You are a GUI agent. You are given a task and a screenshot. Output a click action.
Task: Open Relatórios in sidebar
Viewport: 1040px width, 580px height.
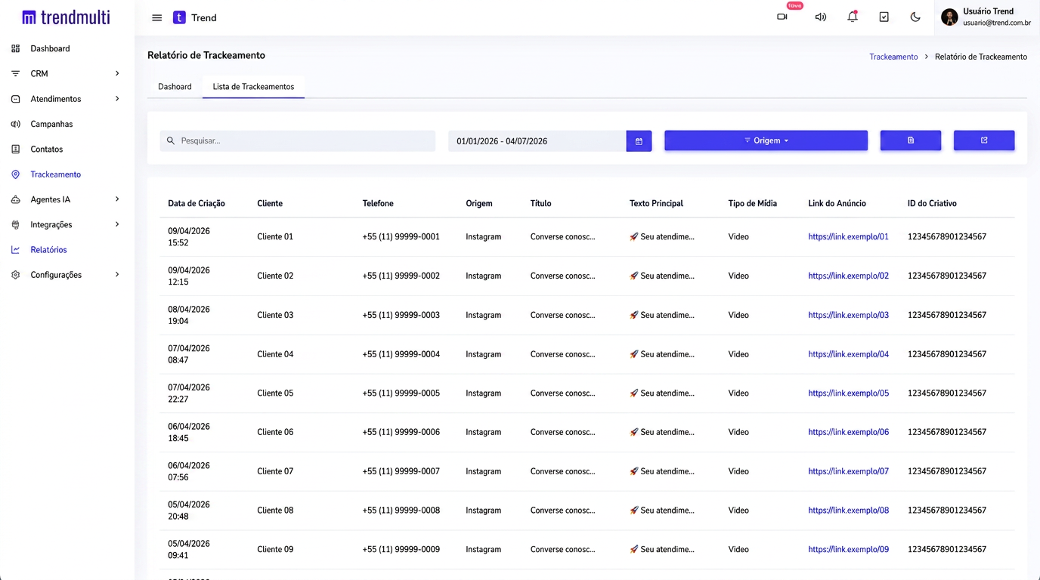[x=48, y=250]
